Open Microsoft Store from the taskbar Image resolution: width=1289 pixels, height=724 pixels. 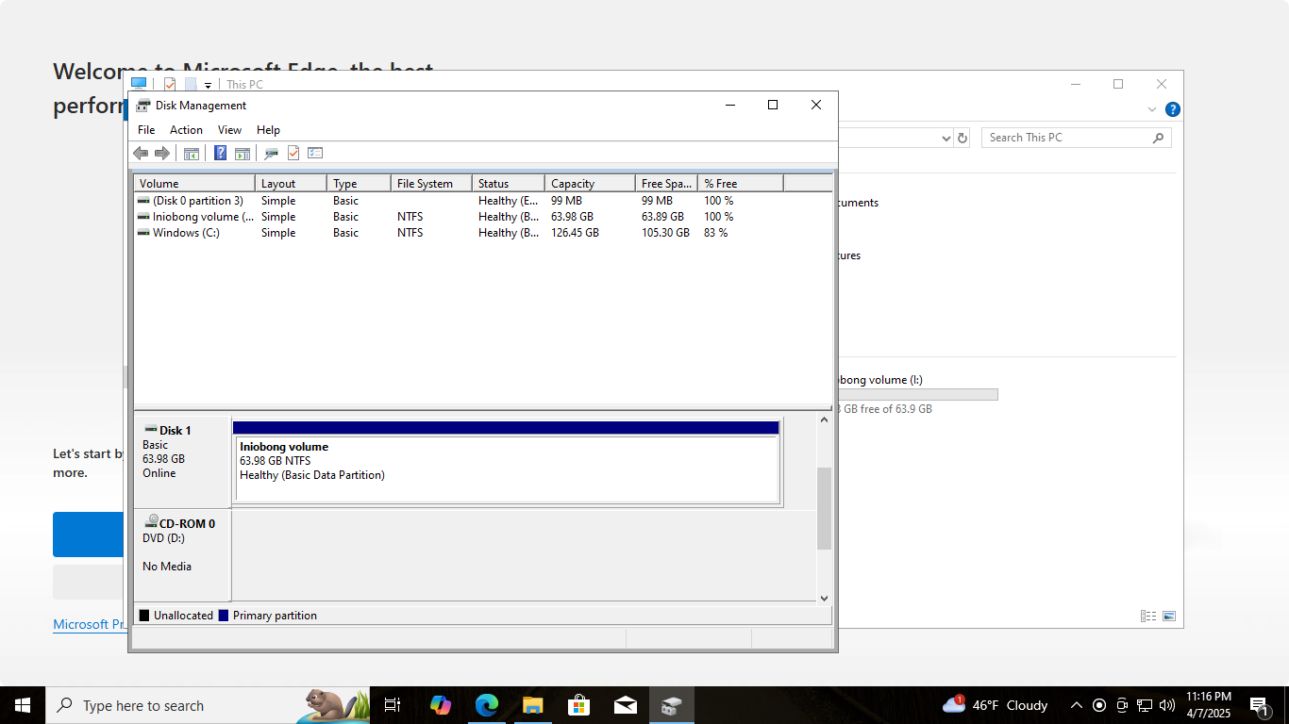[578, 705]
